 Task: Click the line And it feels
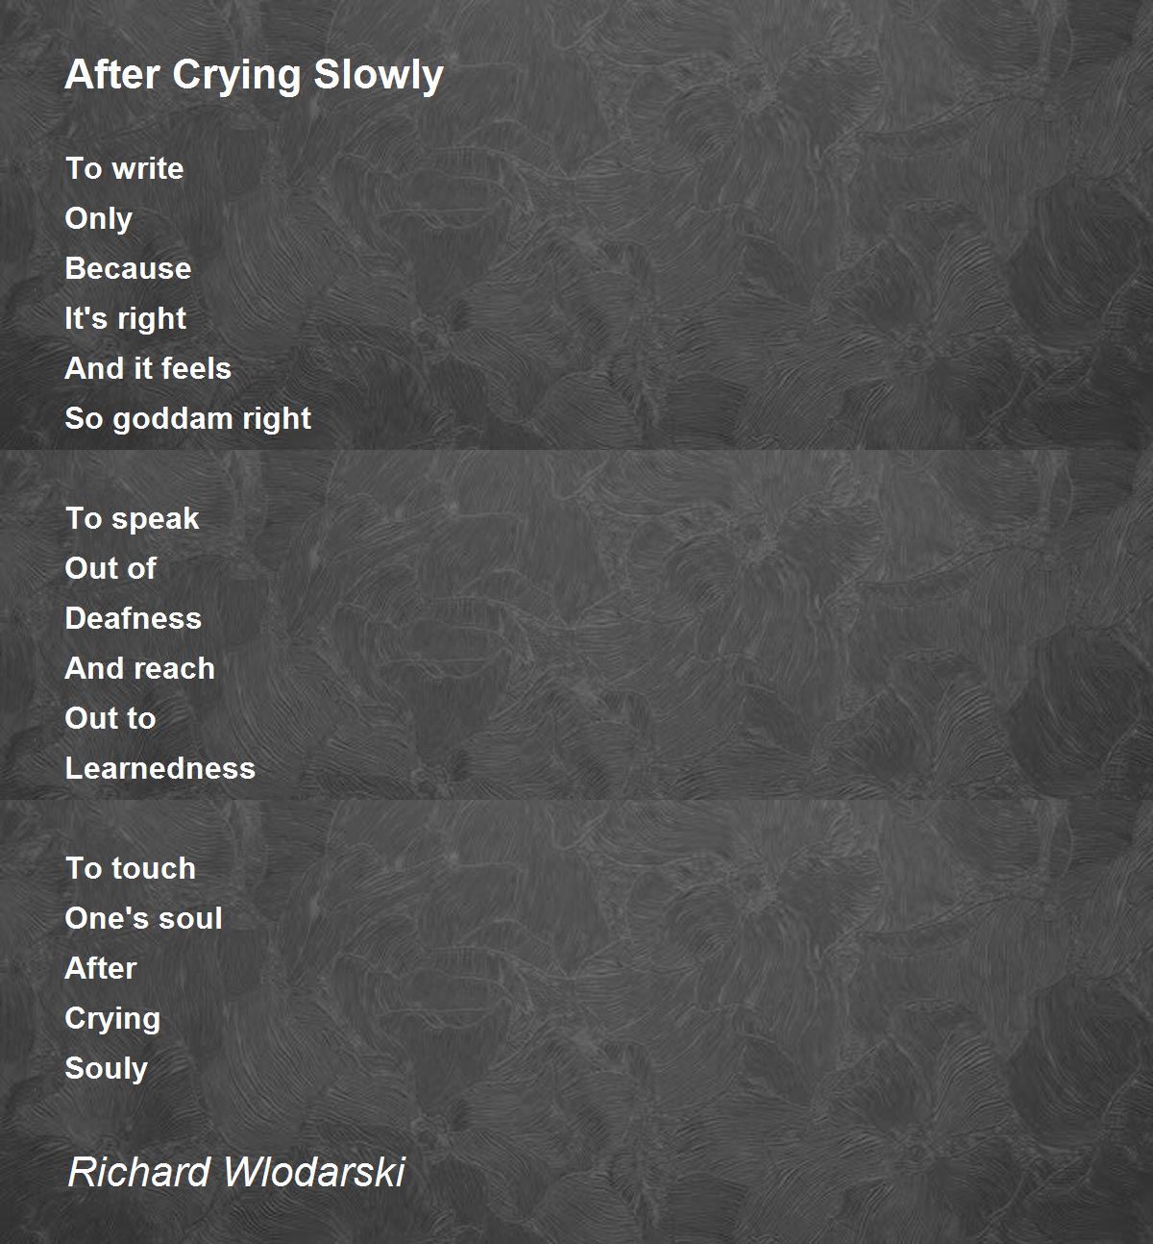(148, 368)
